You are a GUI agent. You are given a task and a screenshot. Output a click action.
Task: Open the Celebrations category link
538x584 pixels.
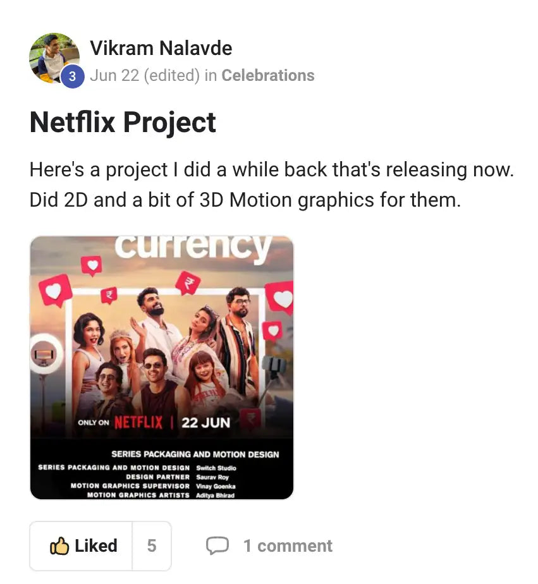pyautogui.click(x=268, y=75)
